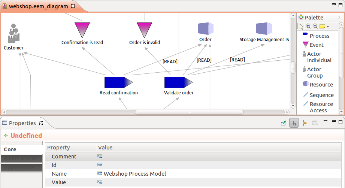Select the Validate order process shape
345x188 pixels.
(x=178, y=82)
